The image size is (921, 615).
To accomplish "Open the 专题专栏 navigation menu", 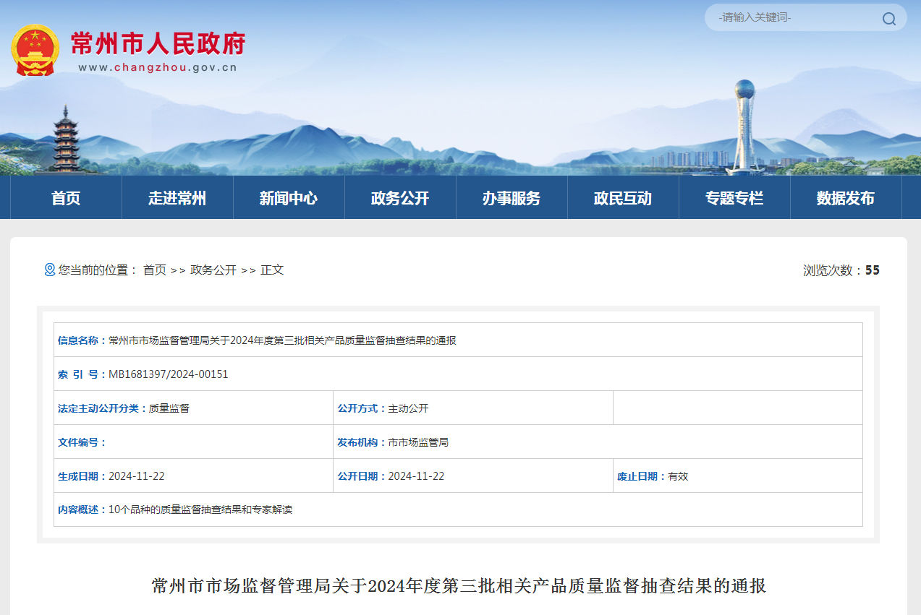I will (x=734, y=198).
